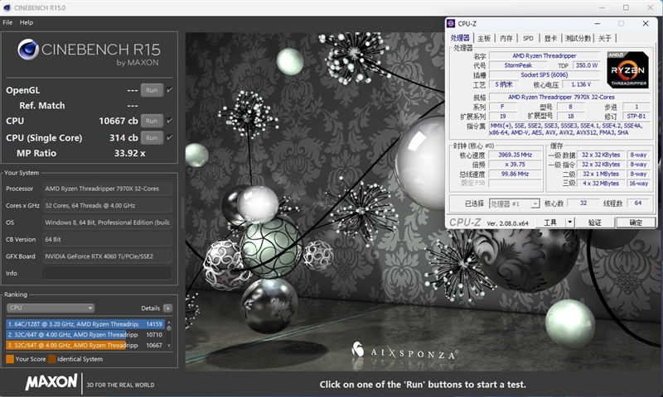Switch to the 主板 tab in CPU-Z
The width and height of the screenshot is (663, 397).
[x=484, y=38]
